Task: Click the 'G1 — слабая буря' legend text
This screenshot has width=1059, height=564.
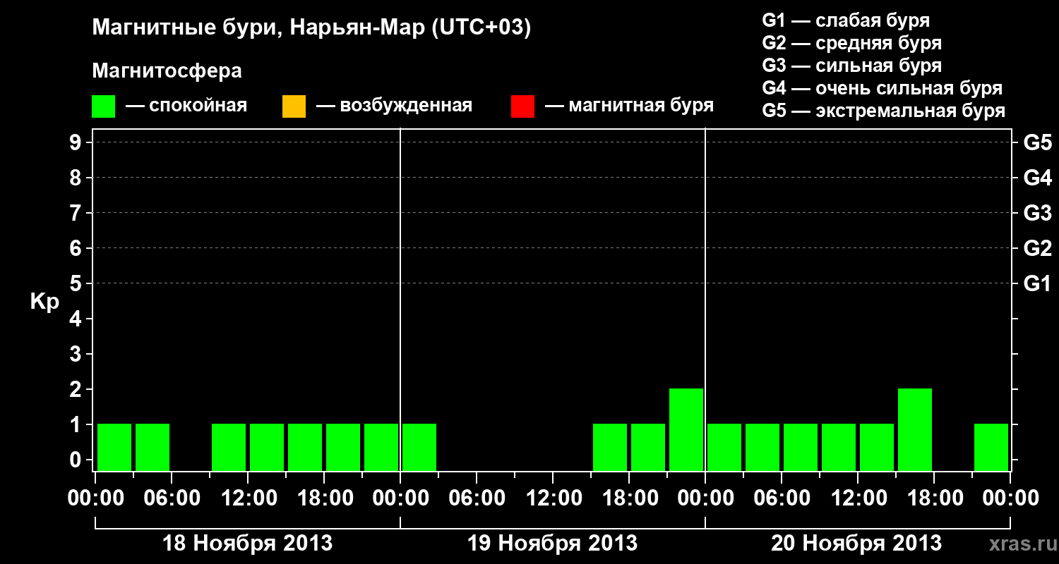Action: pyautogui.click(x=846, y=20)
